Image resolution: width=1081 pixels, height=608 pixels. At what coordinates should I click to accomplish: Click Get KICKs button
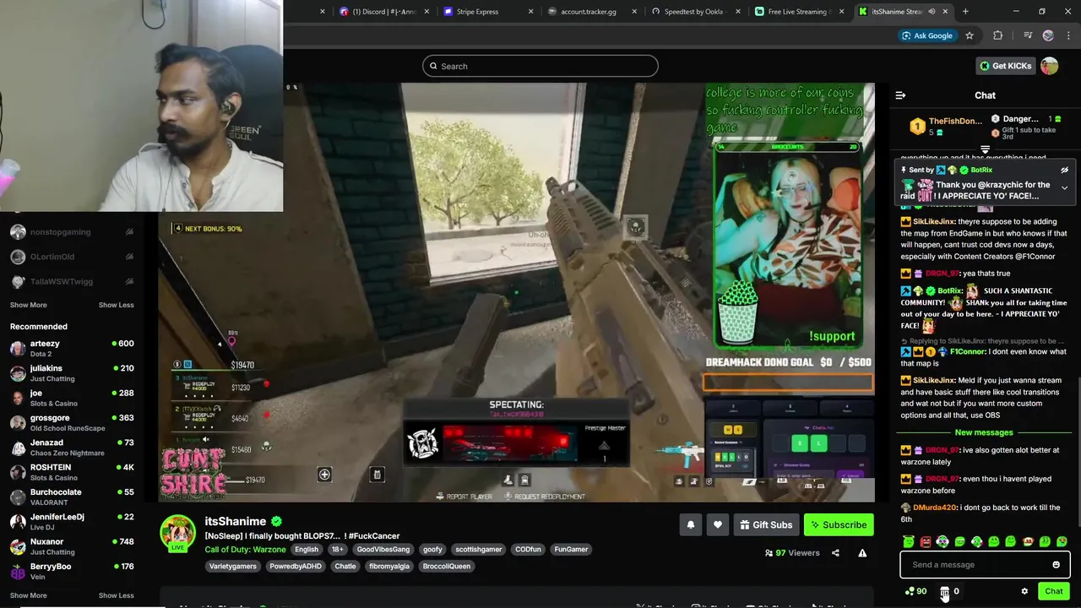1005,66
